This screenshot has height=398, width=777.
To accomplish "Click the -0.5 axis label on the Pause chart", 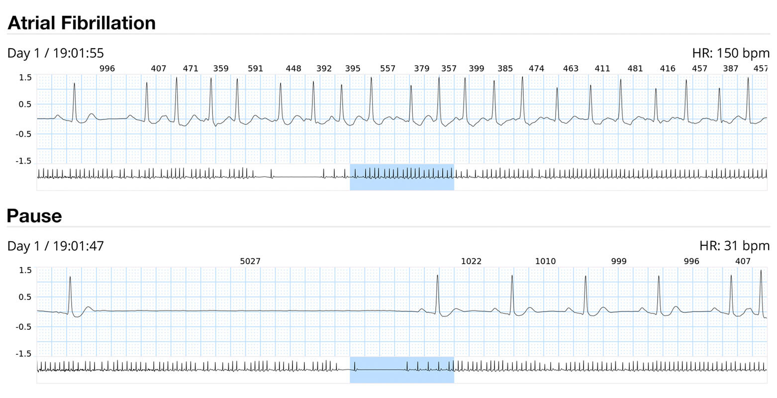I will (24, 327).
